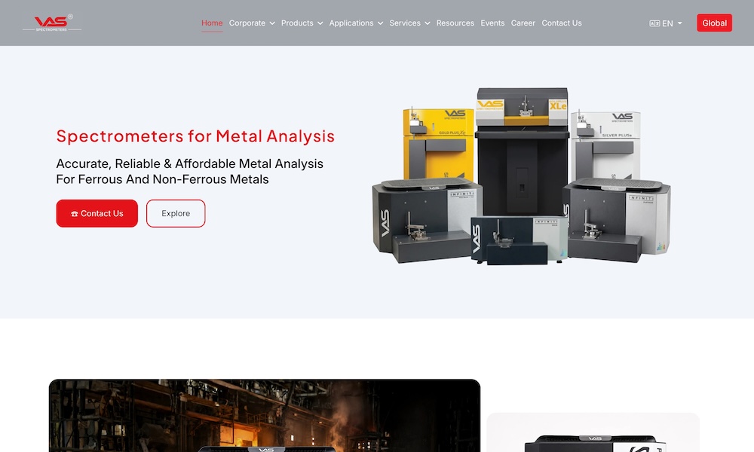The width and height of the screenshot is (754, 452).
Task: Click the Spectrometers for Metal Analysis heading
Action: (195, 136)
